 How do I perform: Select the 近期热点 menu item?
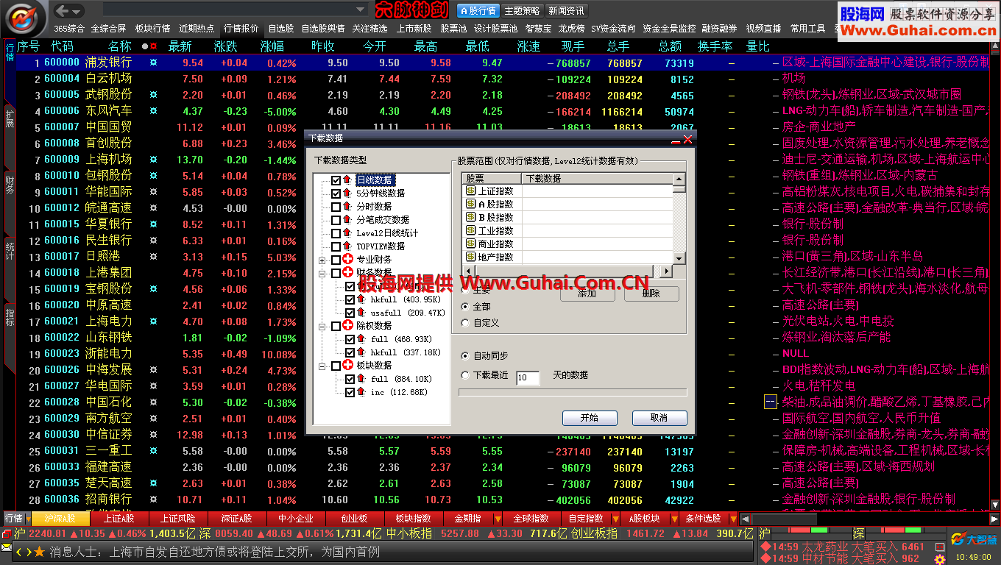click(197, 29)
